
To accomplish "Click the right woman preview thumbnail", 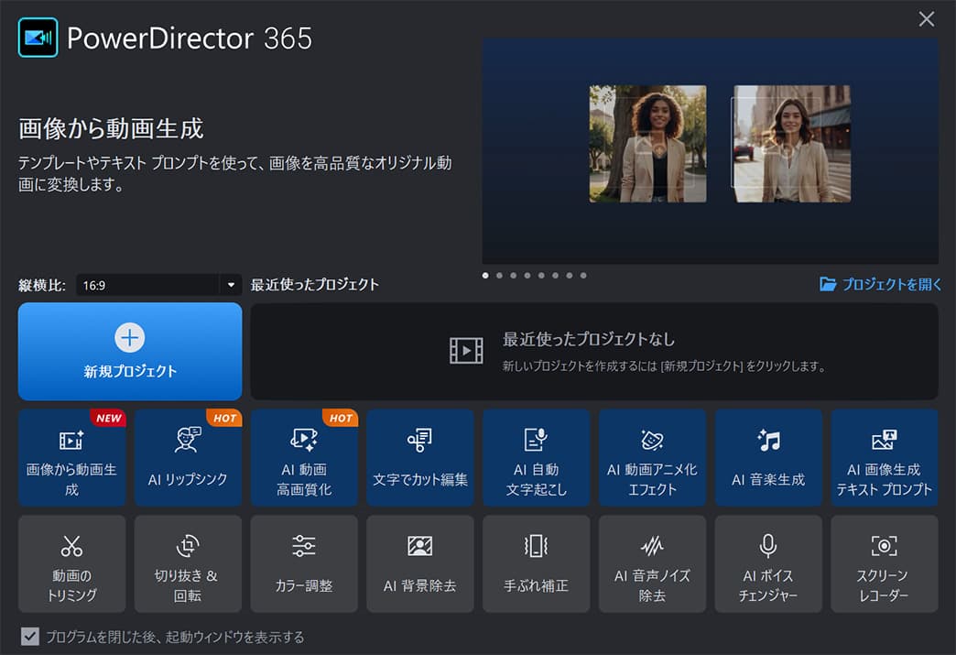I will [791, 144].
